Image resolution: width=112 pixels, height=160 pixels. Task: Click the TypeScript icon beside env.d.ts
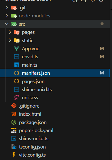pos(17,57)
